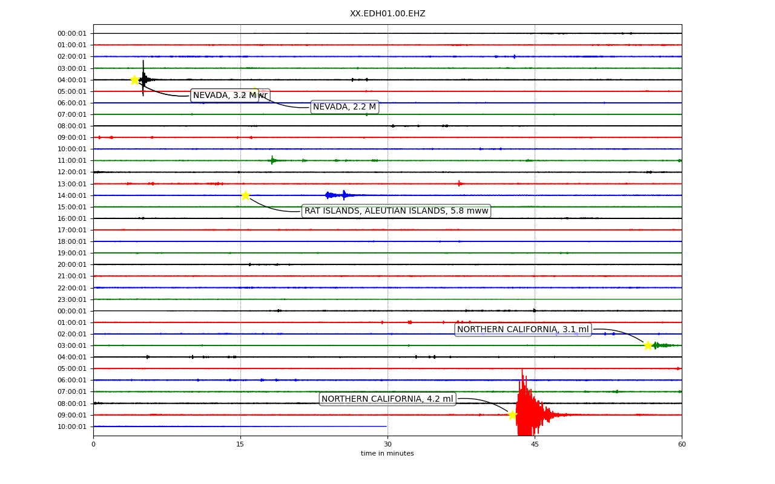This screenshot has width=775, height=484.
Task: Select the NEVADA, 2.2 M annotation label
Action: [x=345, y=107]
